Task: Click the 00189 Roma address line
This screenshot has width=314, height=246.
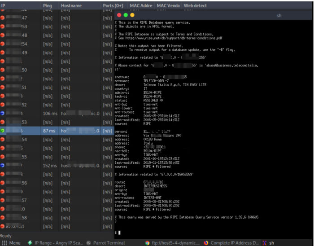Action: pyautogui.click(x=153, y=140)
